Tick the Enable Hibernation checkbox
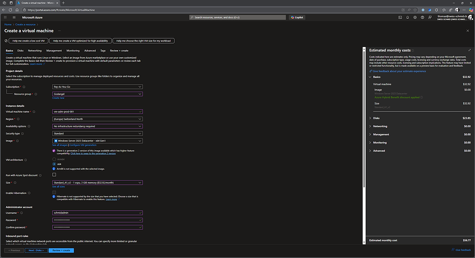Screen dimensions: 475x258 (x=54, y=192)
